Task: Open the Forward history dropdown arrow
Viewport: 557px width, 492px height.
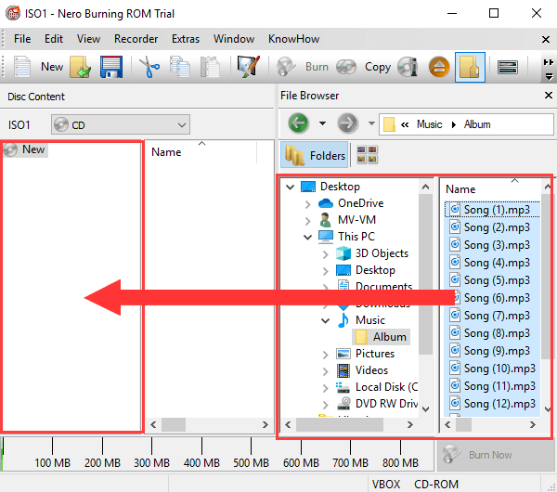Action: click(371, 123)
